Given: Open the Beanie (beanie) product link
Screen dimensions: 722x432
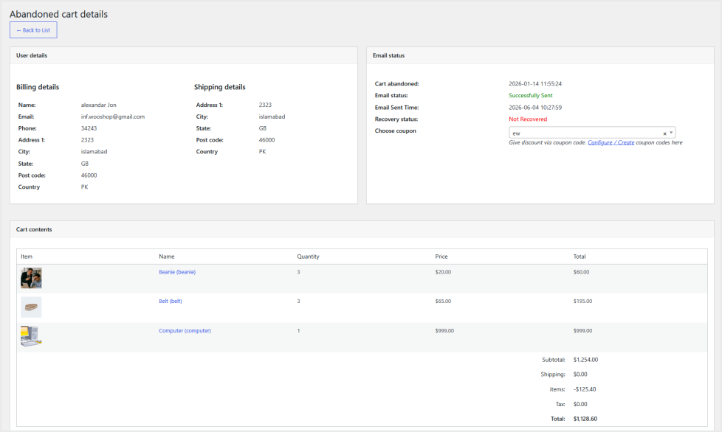Looking at the screenshot, I should pyautogui.click(x=177, y=272).
